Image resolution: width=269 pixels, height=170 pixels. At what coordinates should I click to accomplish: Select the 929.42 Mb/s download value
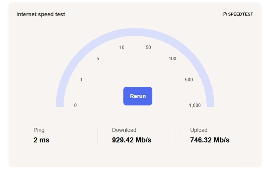(x=132, y=140)
